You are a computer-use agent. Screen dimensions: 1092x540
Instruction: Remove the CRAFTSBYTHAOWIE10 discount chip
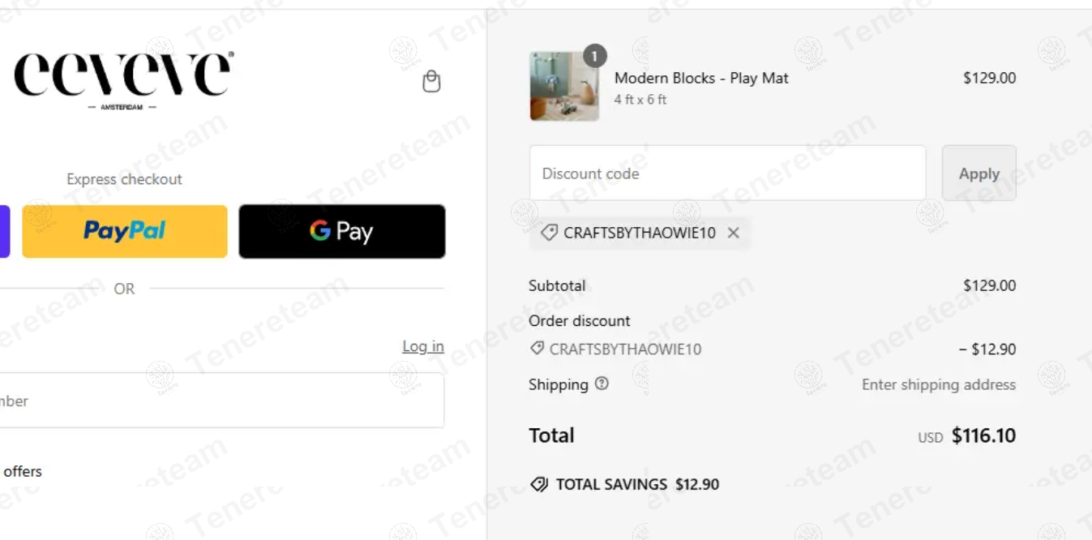tap(734, 233)
